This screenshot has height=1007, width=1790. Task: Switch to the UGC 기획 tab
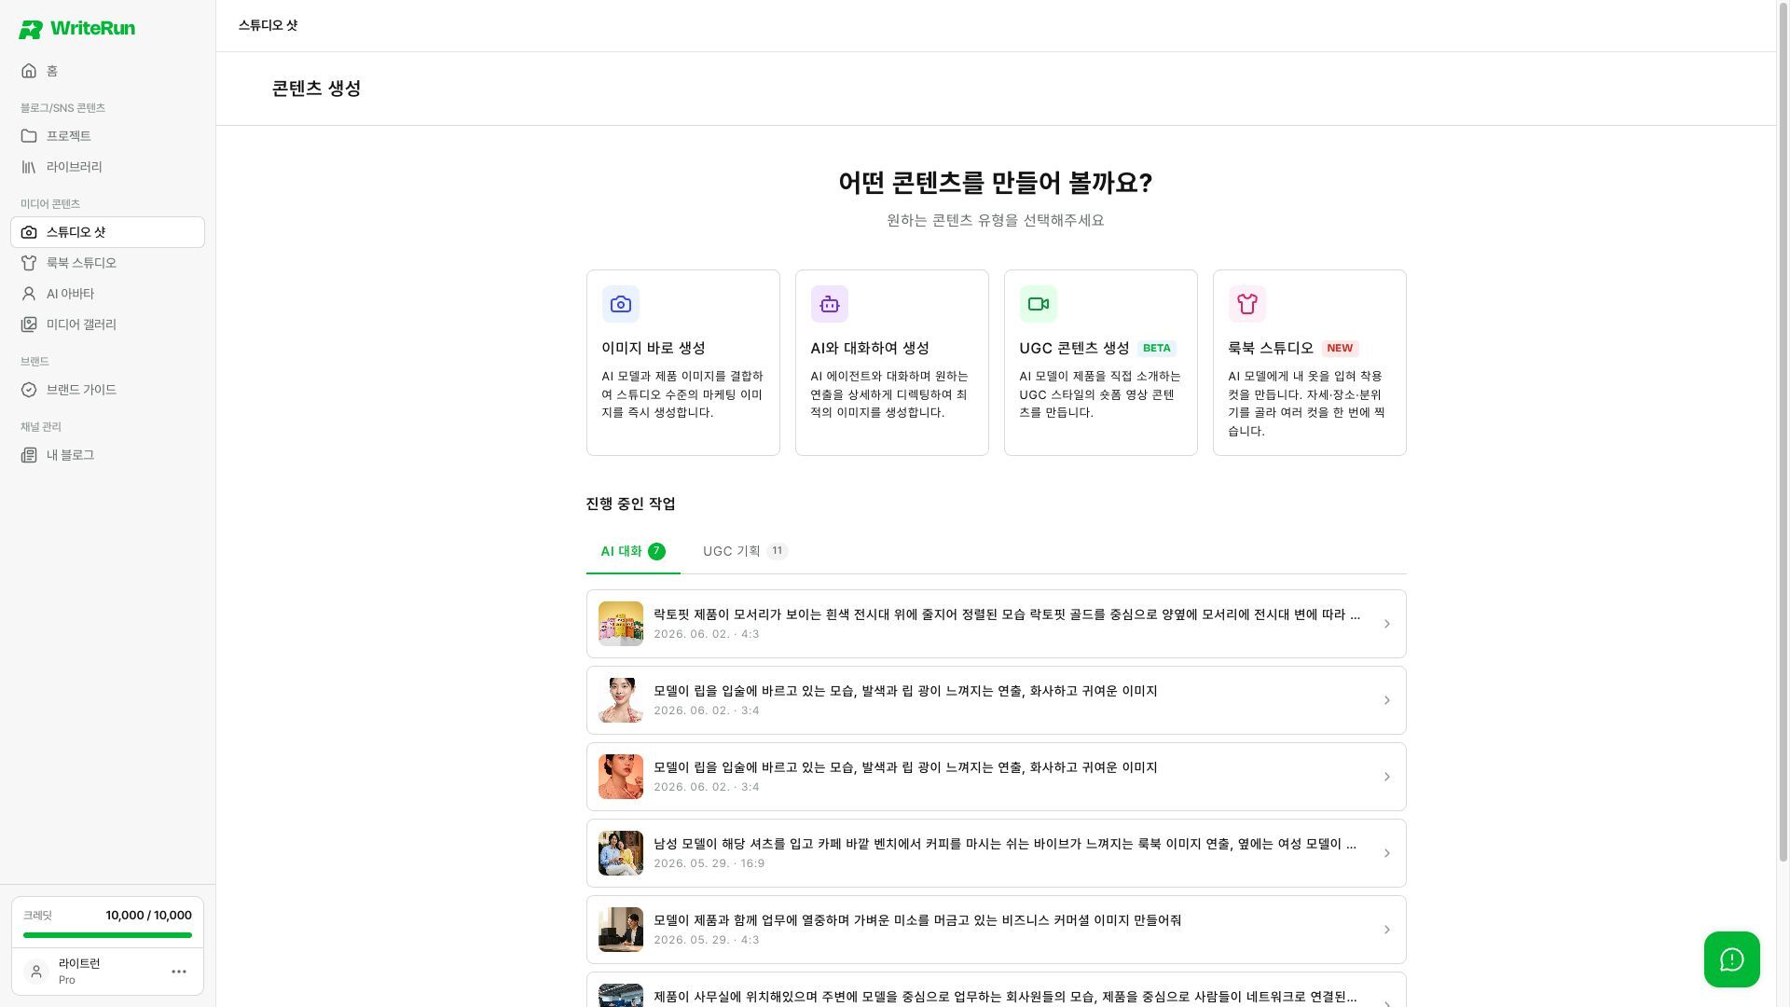[x=745, y=551]
